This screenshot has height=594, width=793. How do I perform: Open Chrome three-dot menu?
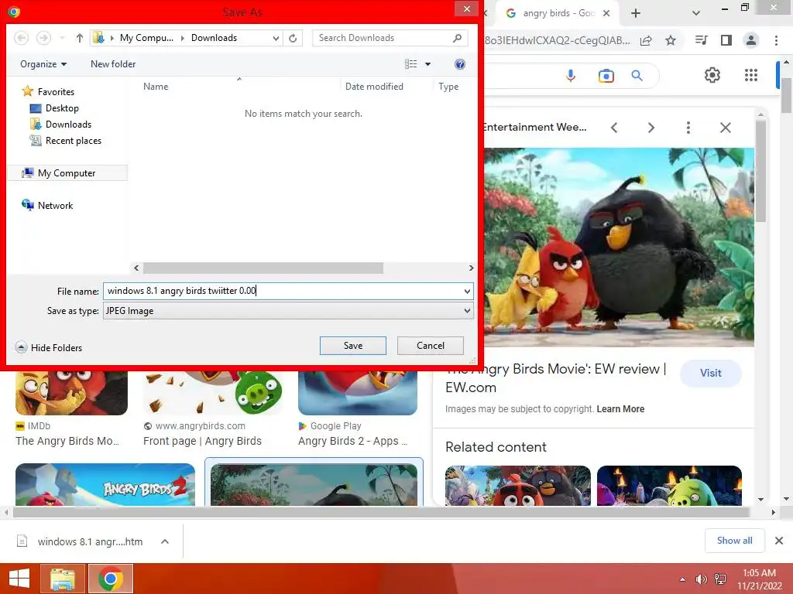click(x=776, y=40)
